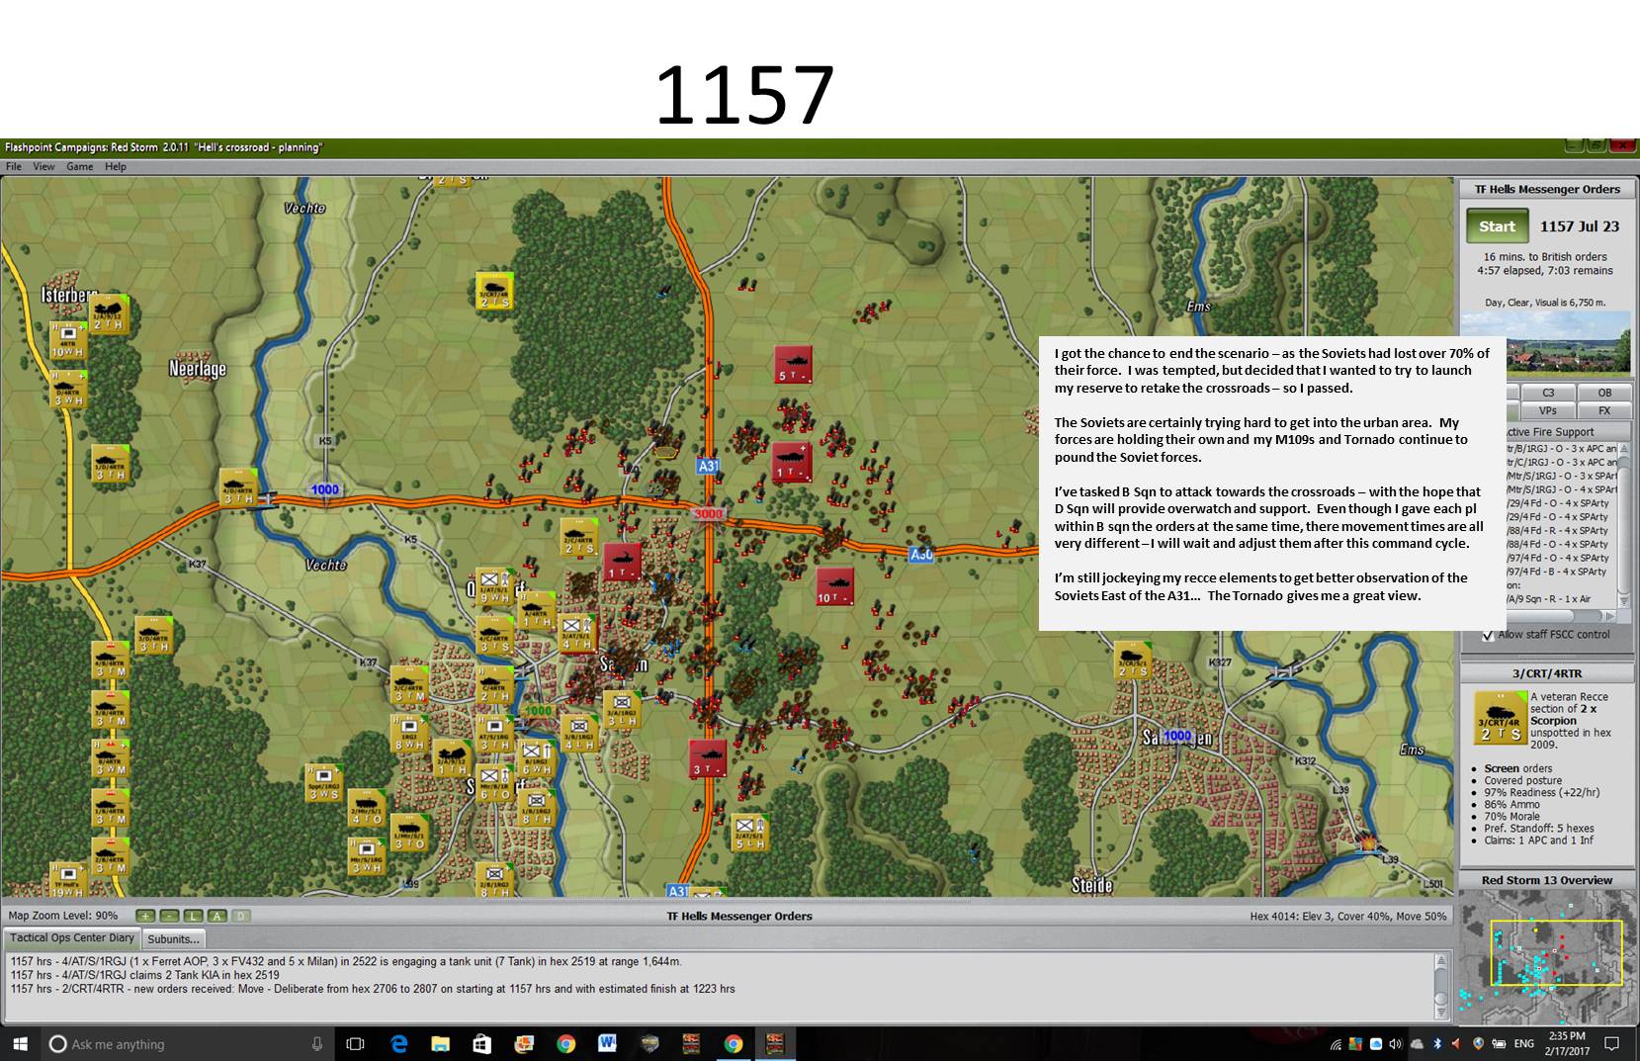Click the diary log scroll-up arrow
The height and width of the screenshot is (1061, 1640).
coord(1440,960)
